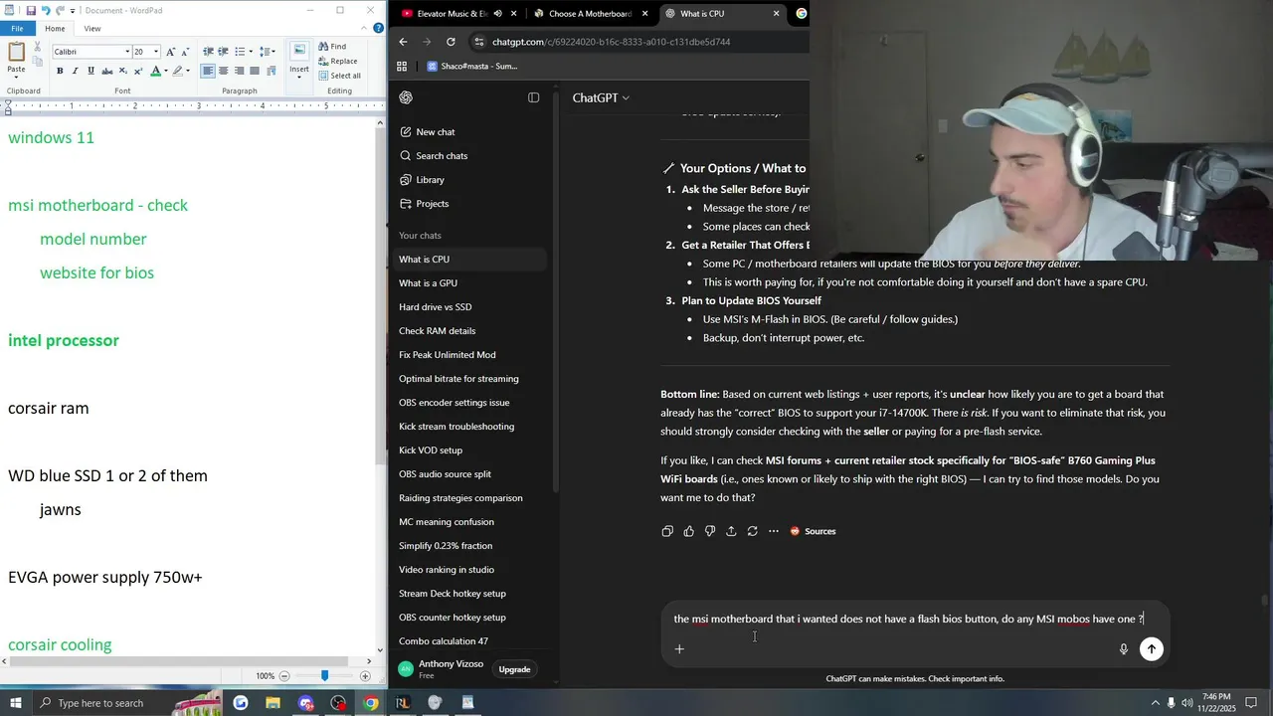This screenshot has height=716, width=1273.
Task: Toggle Bold formatting in WordPad
Action: click(x=60, y=71)
